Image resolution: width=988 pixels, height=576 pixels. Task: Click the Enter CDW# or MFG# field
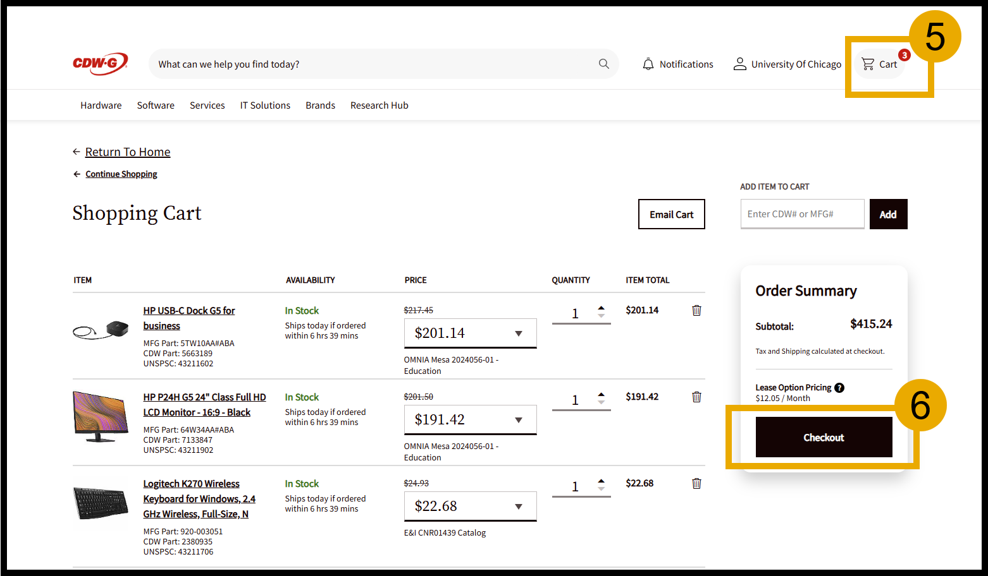801,214
